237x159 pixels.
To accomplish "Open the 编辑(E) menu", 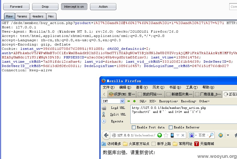I will (125, 87).
